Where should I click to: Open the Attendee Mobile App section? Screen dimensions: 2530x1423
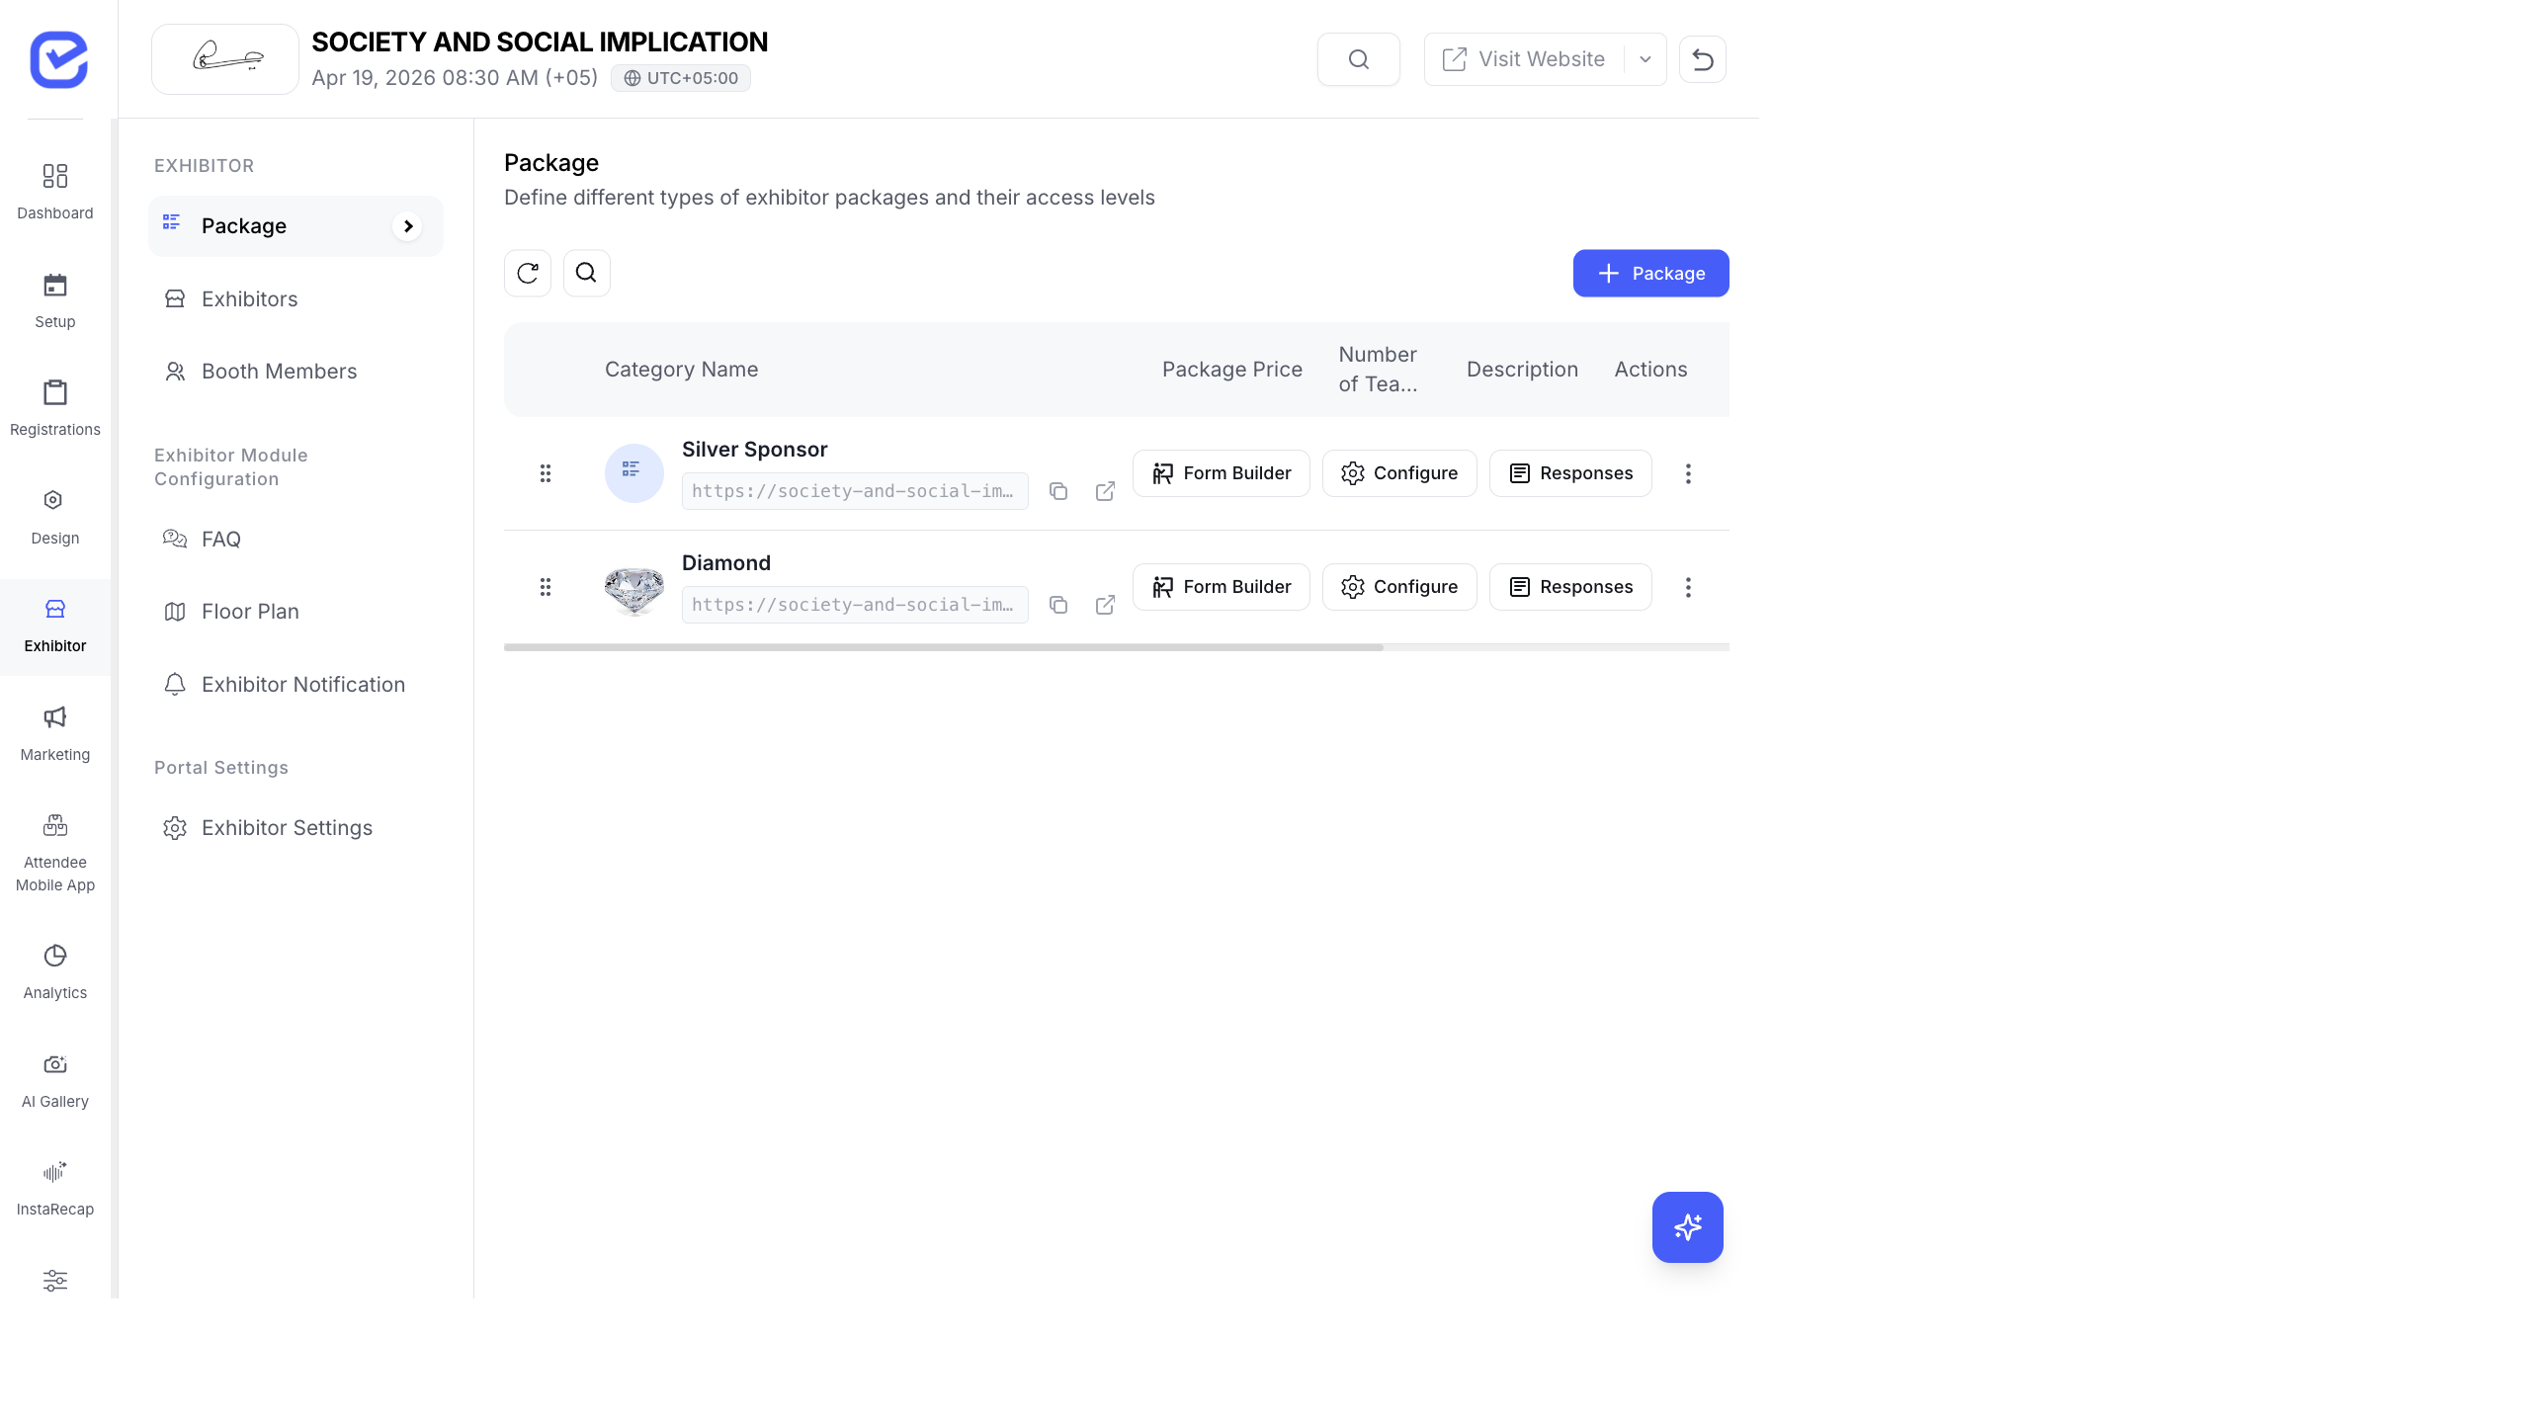pos(54,850)
